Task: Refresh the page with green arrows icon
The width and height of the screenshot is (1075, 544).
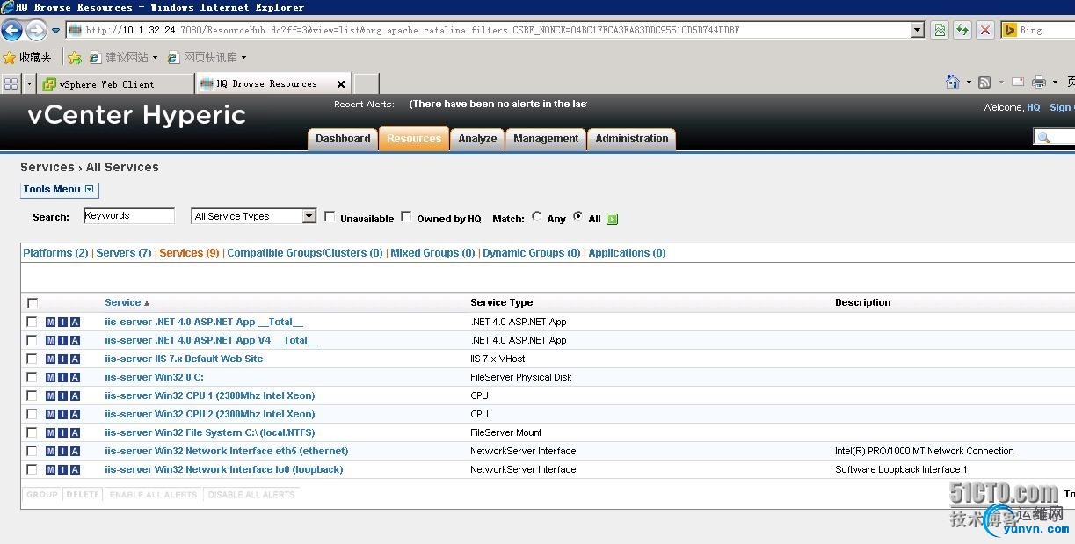Action: (x=962, y=30)
